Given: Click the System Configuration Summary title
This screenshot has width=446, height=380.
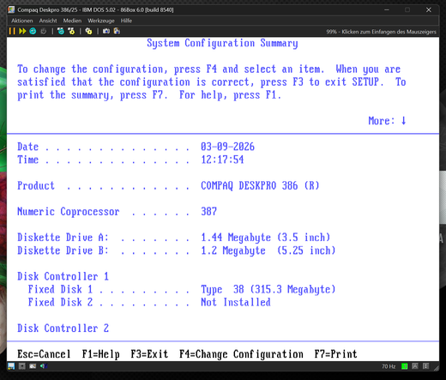Looking at the screenshot, I should click(x=222, y=43).
